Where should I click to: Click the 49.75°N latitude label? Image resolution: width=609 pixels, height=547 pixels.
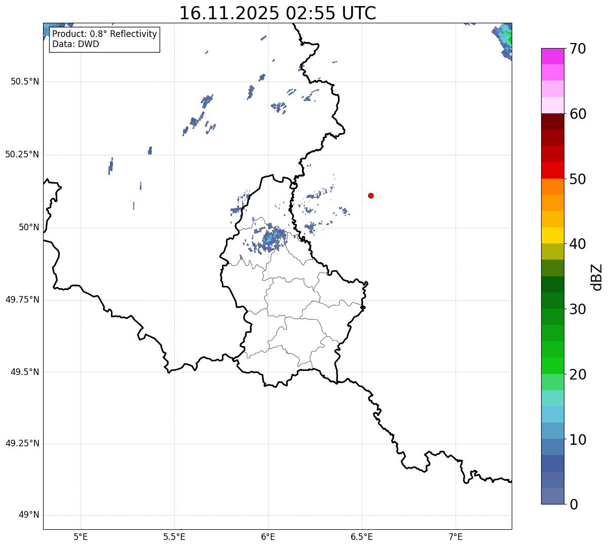(22, 300)
